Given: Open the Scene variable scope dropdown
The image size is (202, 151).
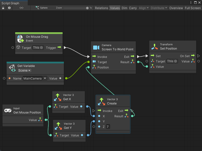Looking at the screenshot, I should pos(24,70).
